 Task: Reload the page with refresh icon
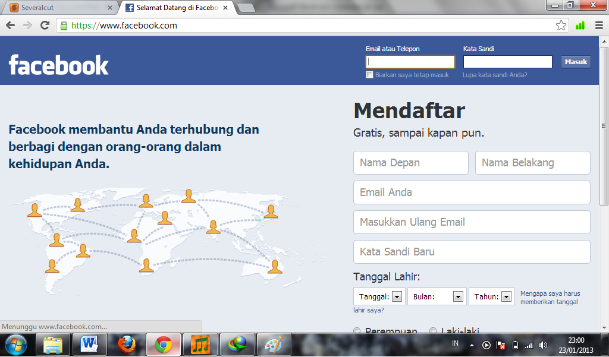pyautogui.click(x=45, y=25)
